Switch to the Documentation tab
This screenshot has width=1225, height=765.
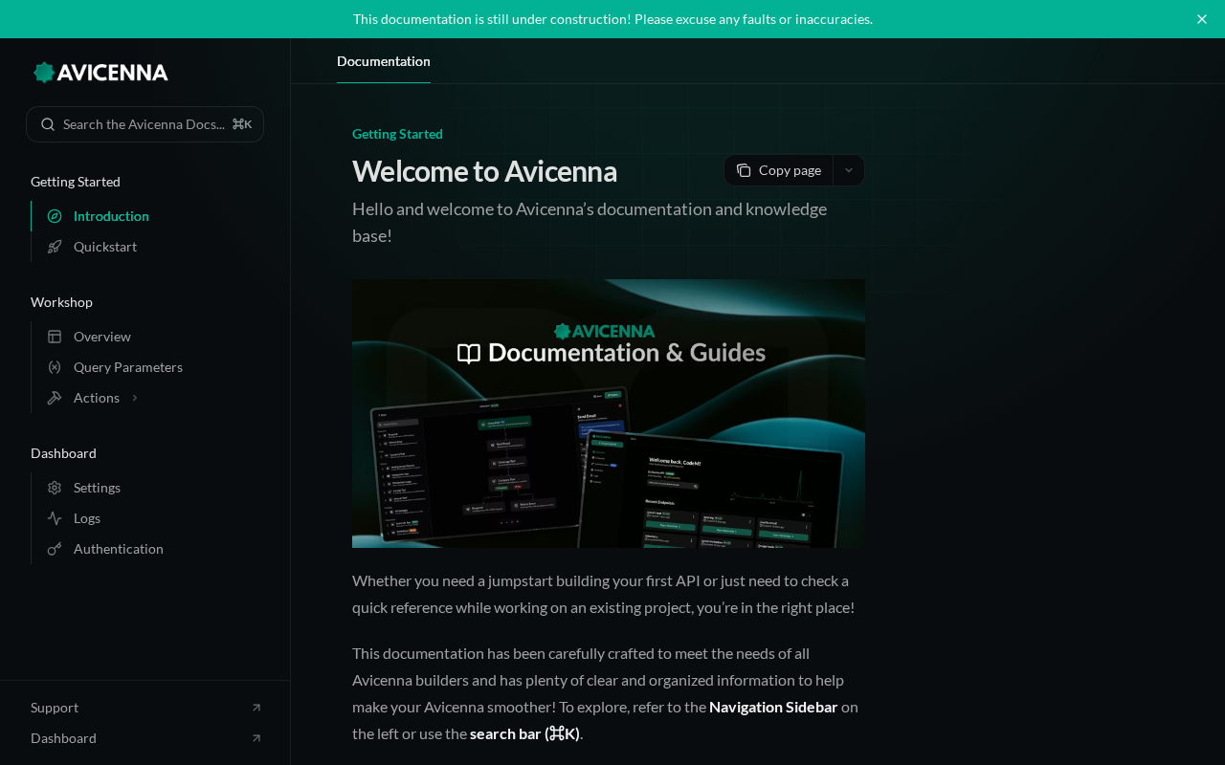384,61
